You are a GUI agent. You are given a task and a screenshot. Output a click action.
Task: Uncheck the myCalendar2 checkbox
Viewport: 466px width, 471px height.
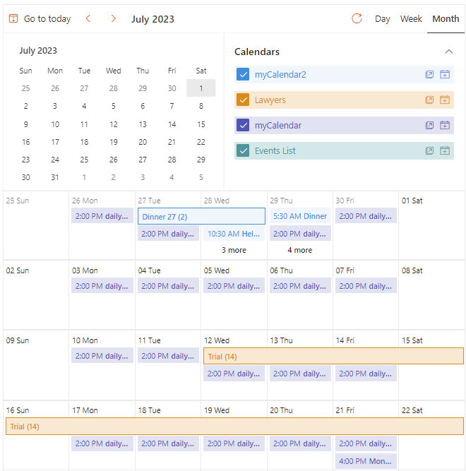point(243,74)
